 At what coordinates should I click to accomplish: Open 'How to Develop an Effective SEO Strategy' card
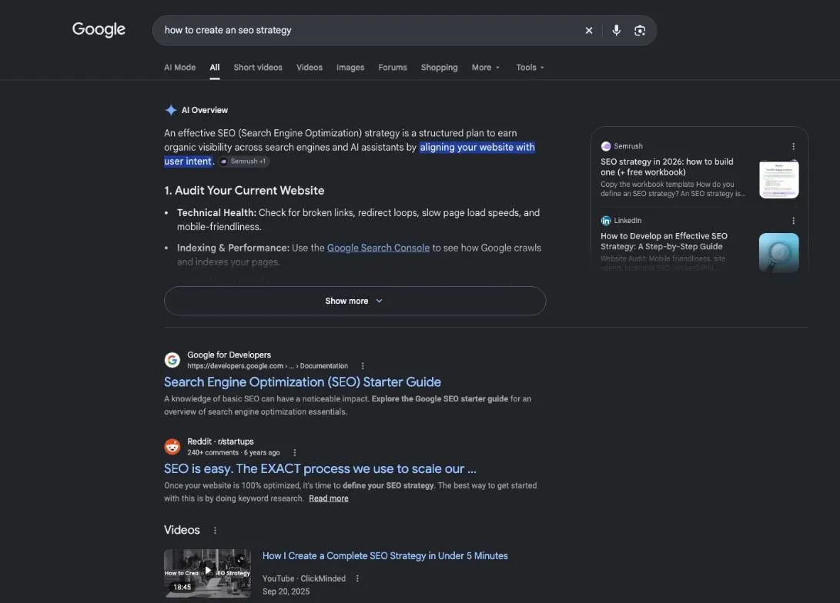[x=664, y=242]
